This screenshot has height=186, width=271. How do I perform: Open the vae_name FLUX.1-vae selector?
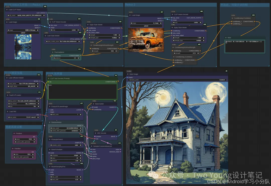(23, 117)
